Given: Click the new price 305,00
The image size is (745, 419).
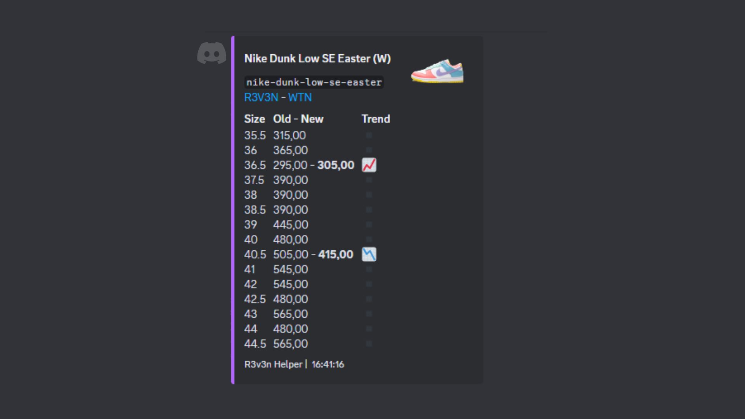Looking at the screenshot, I should (336, 165).
